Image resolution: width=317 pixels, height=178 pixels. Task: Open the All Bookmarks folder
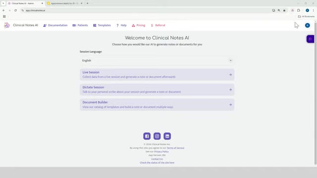306,16
